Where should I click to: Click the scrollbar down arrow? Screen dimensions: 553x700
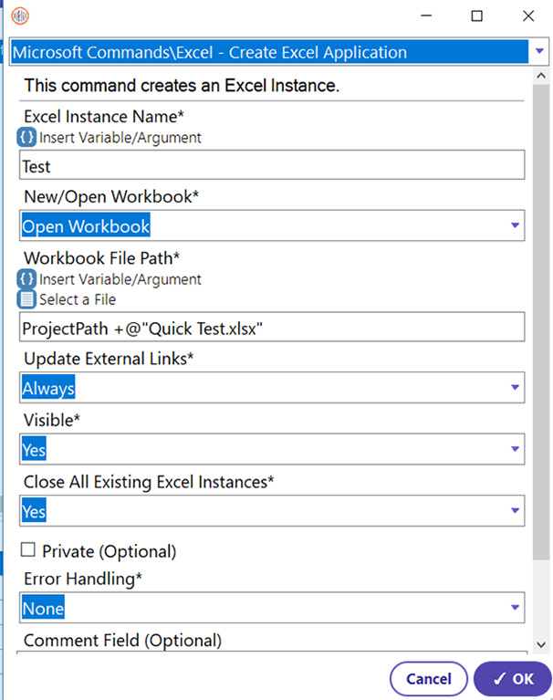541,644
